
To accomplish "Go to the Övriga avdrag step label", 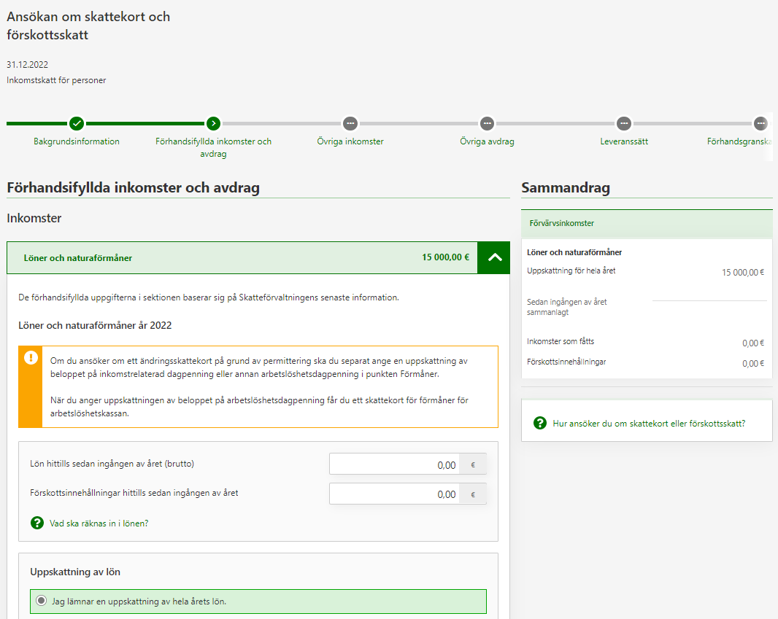I will point(487,141).
